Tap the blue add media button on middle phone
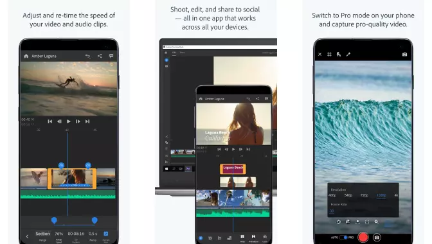This screenshot has height=244, width=432. click(201, 238)
